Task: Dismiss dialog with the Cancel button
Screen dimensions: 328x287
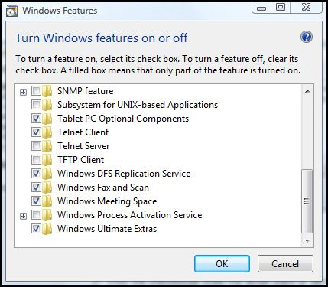Action: [x=285, y=263]
